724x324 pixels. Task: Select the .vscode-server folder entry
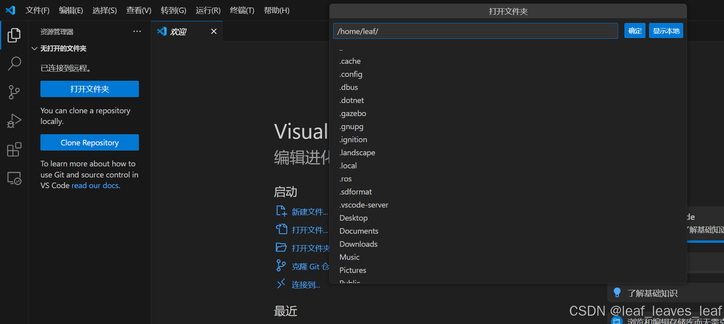pos(508,205)
